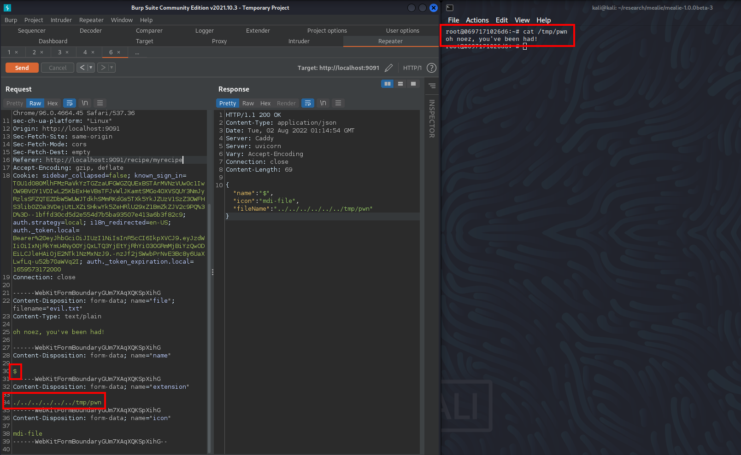Click splitter handle between Request and Response
The height and width of the screenshot is (455, 741).
(212, 272)
